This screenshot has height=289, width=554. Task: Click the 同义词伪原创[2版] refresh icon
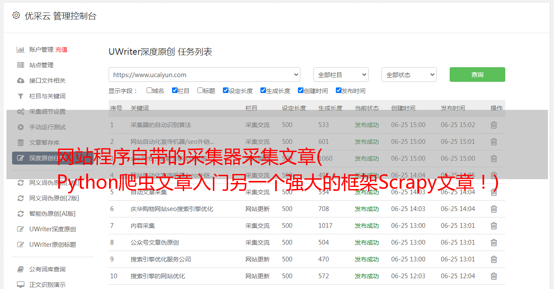pyautogui.click(x=20, y=198)
